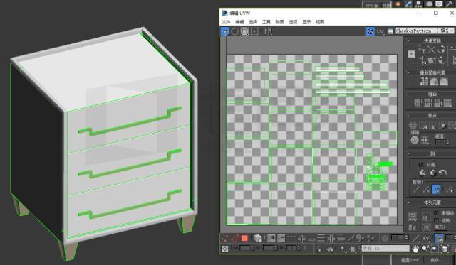Open the 选择 menu
456x265 pixels.
[x=253, y=22]
